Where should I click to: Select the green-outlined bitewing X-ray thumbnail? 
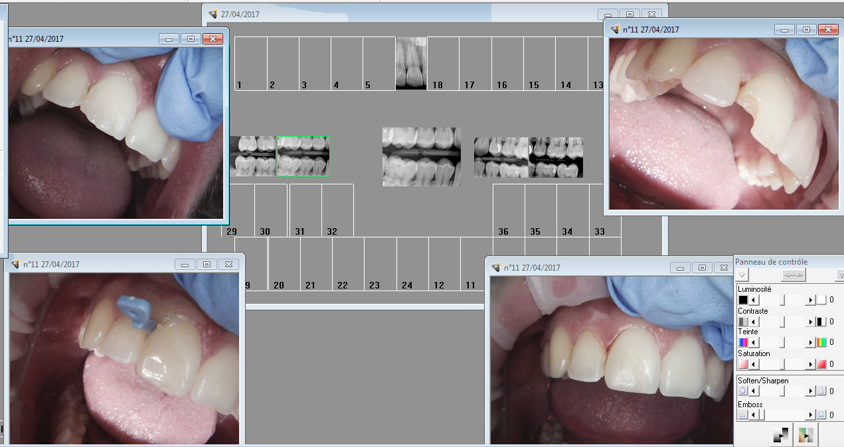(303, 157)
